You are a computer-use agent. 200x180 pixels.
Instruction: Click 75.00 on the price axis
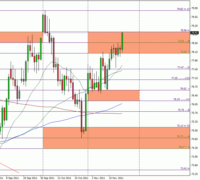[195, 131]
